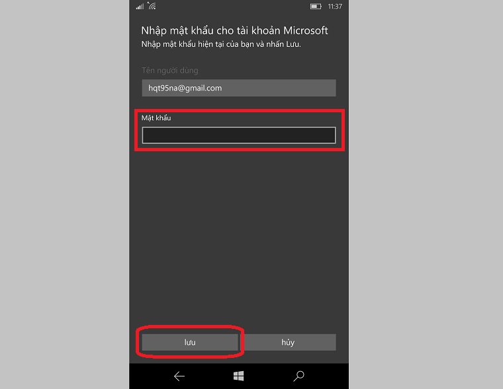The height and width of the screenshot is (389, 503).
Task: Tap the hủy cancel button
Action: [288, 342]
